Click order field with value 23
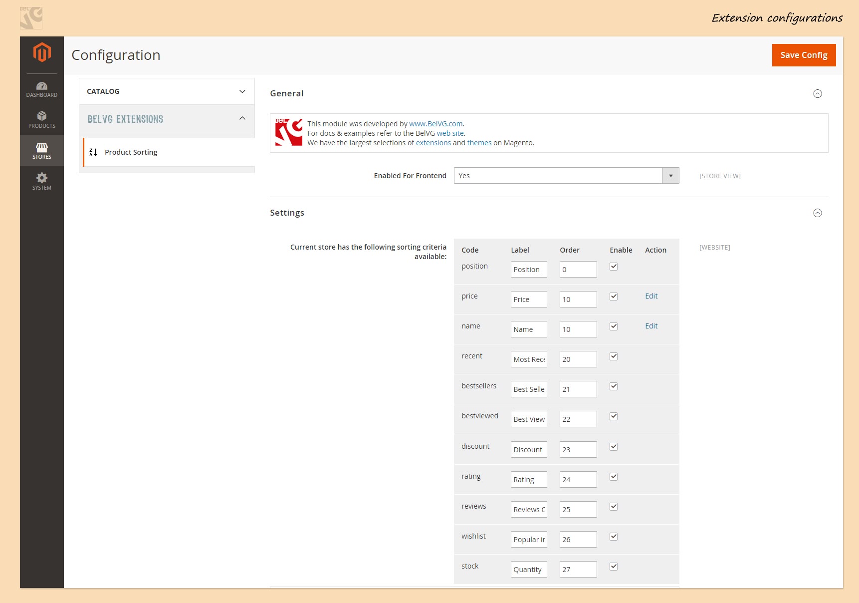 pos(578,450)
